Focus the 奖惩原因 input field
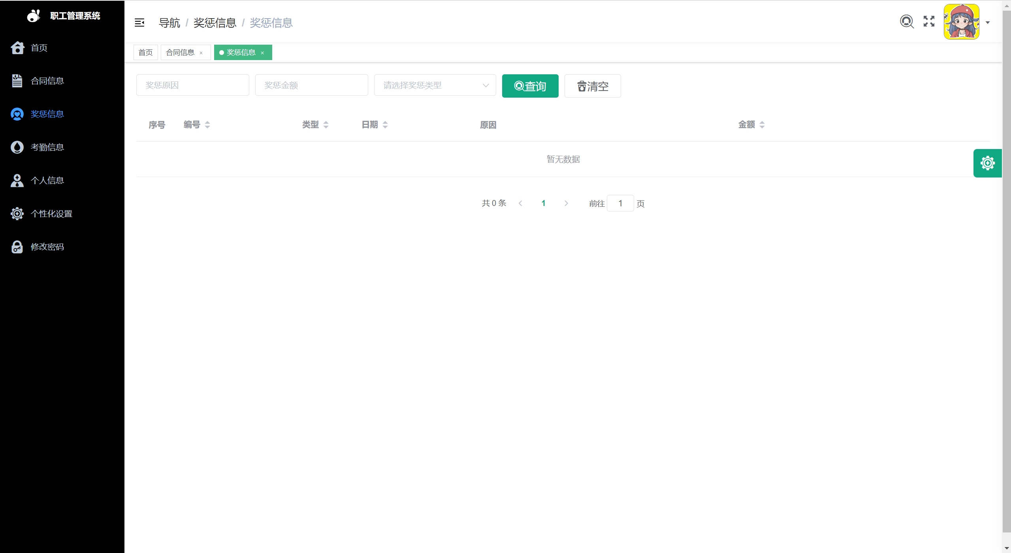 click(192, 85)
